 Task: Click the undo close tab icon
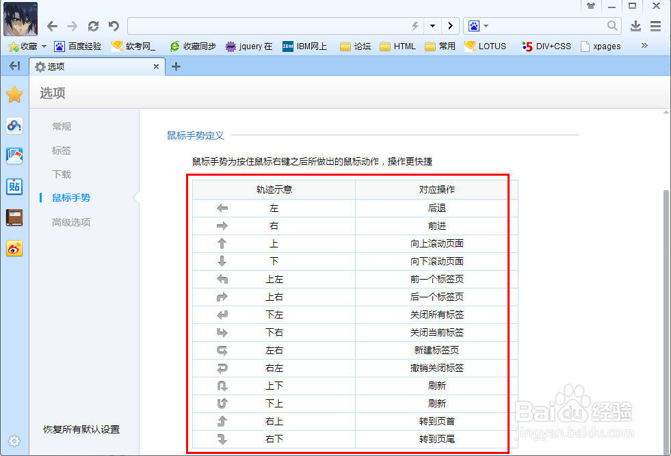[x=114, y=26]
